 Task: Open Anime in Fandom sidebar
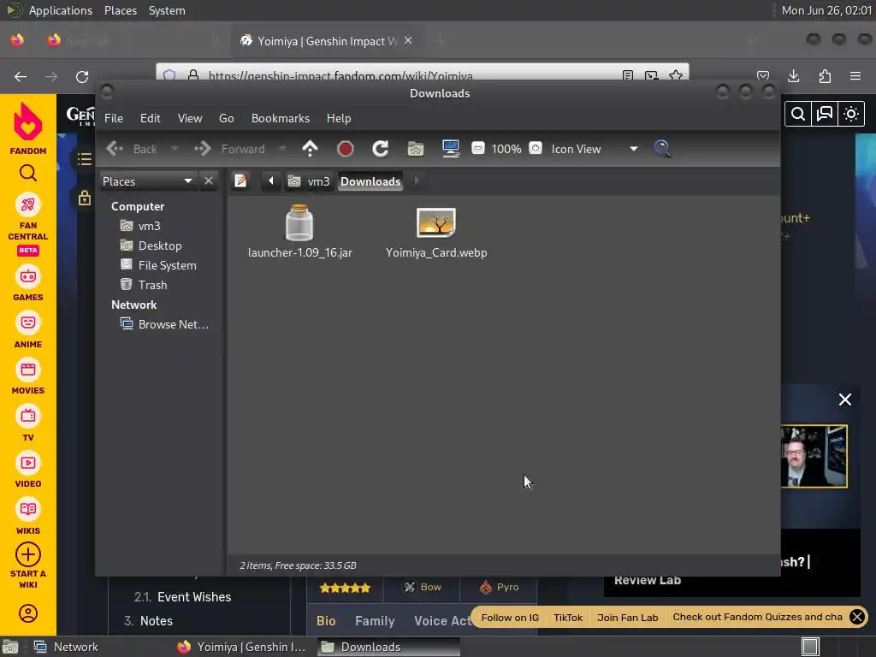point(28,331)
